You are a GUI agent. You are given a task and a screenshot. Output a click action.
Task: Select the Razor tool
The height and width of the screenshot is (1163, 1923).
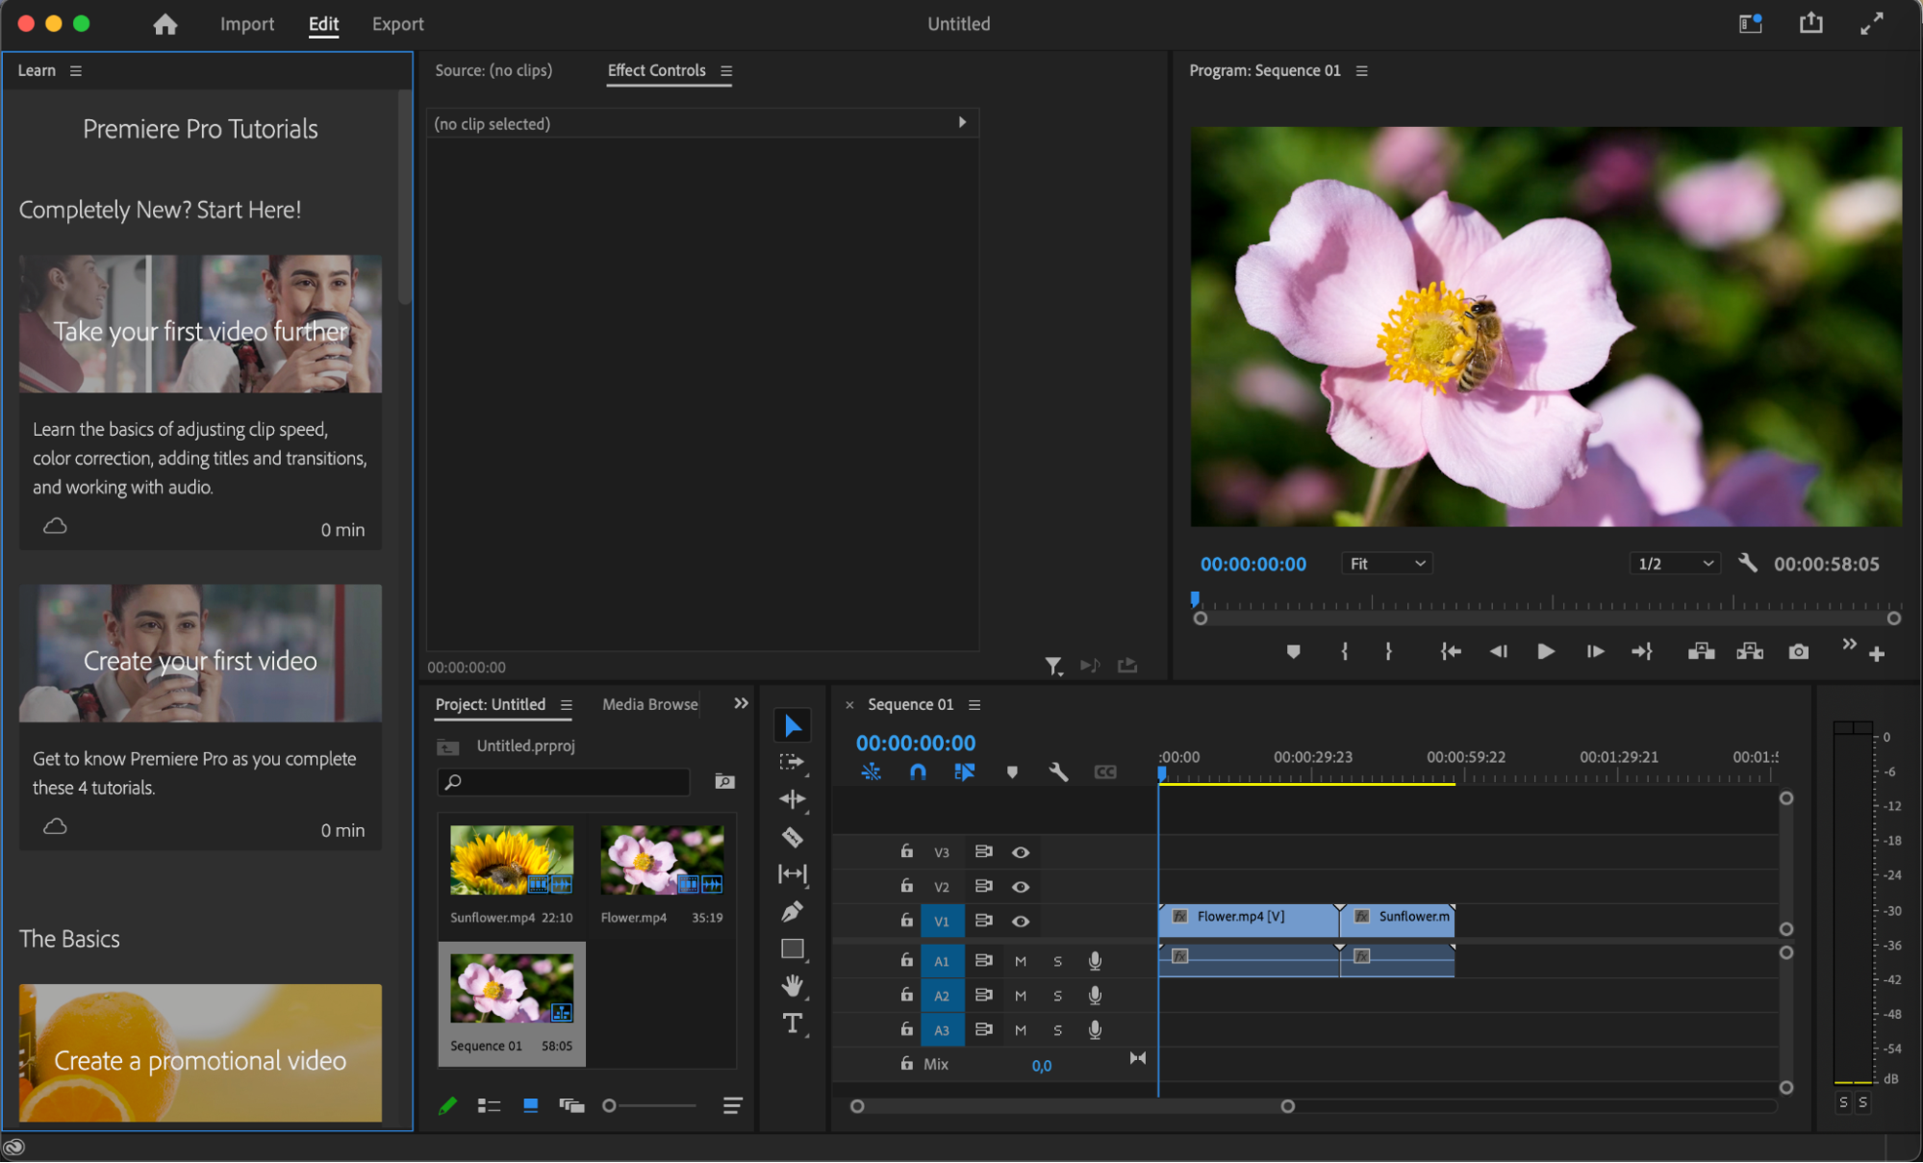tap(792, 838)
